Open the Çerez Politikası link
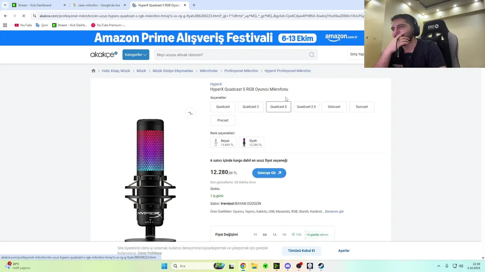485x272 pixels. 150,253
